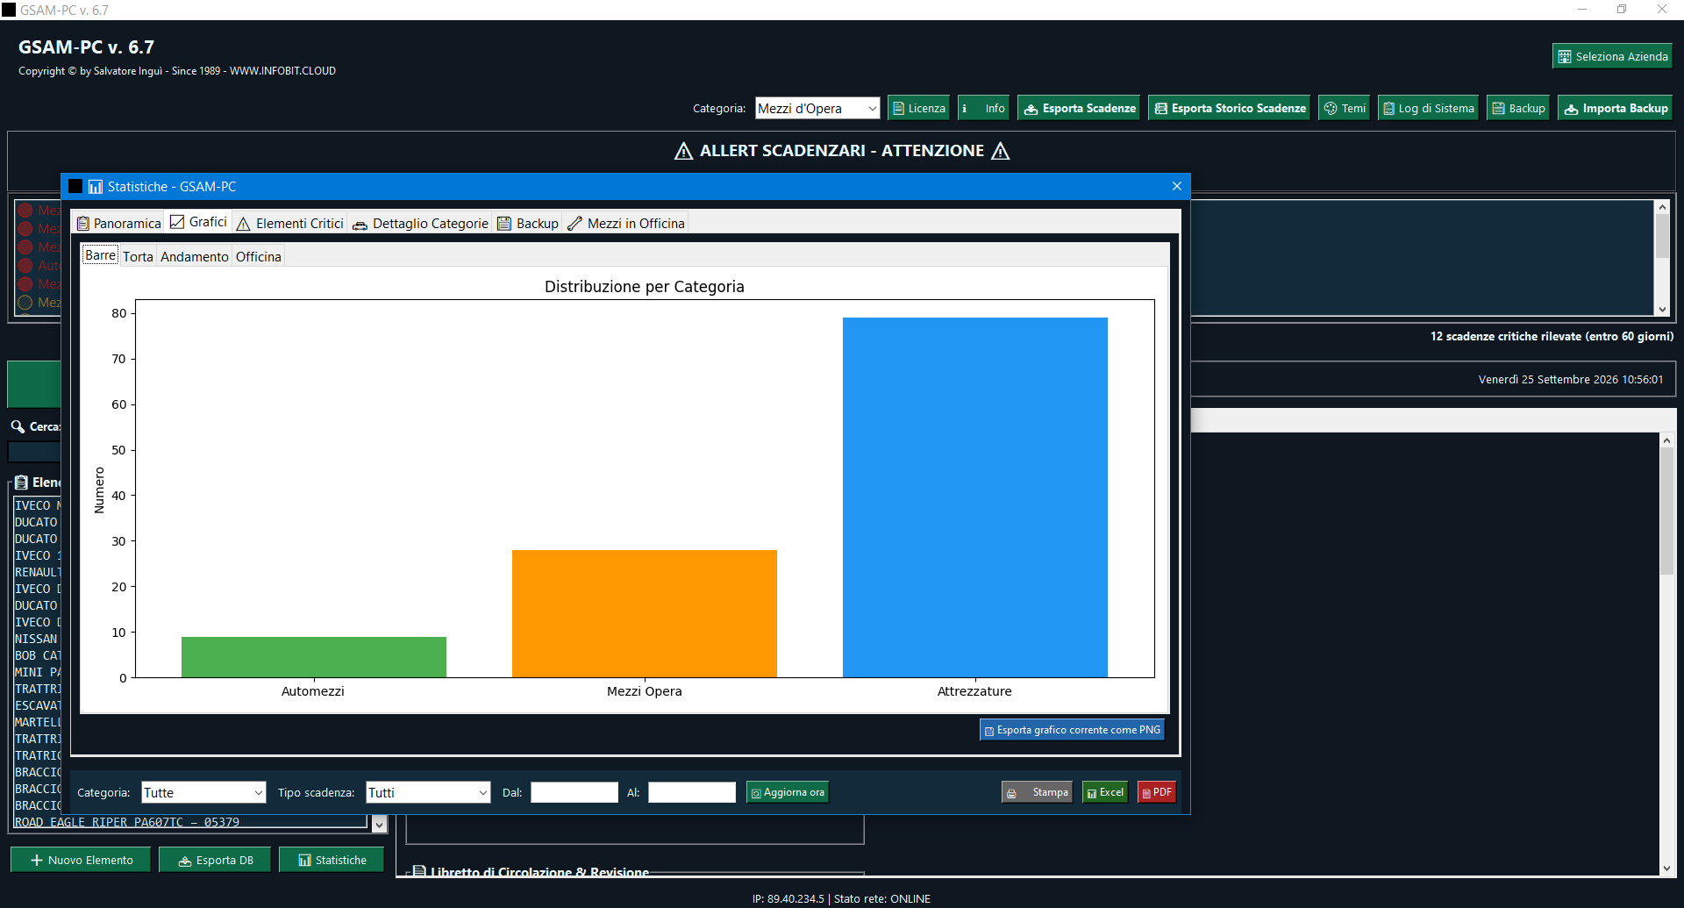Export statistics to Excel
Screen dimensions: 1684x908
[x=1105, y=792]
